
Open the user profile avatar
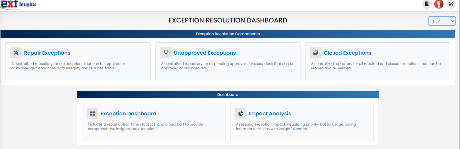click(x=439, y=4)
